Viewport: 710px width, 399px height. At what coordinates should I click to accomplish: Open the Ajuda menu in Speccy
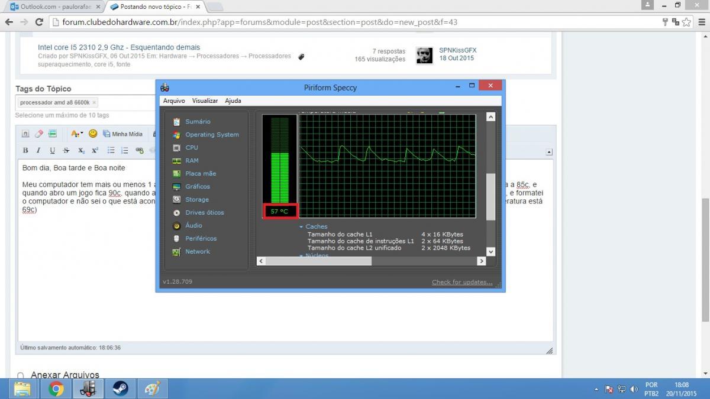point(233,101)
